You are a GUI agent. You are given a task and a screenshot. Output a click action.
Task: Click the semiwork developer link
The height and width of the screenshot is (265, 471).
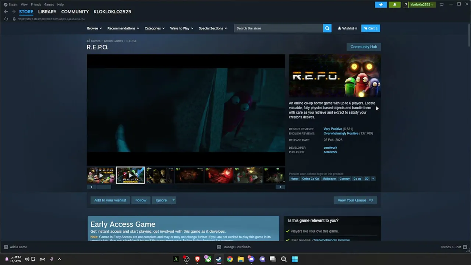tap(330, 148)
